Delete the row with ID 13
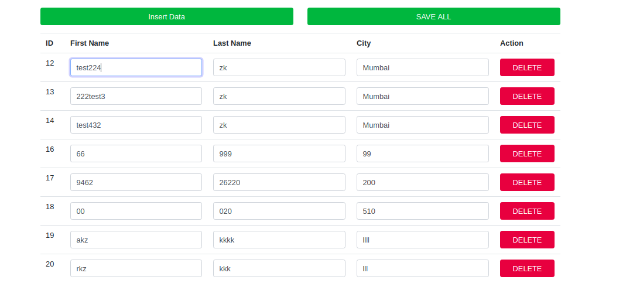Image resolution: width=633 pixels, height=307 pixels. click(x=527, y=96)
